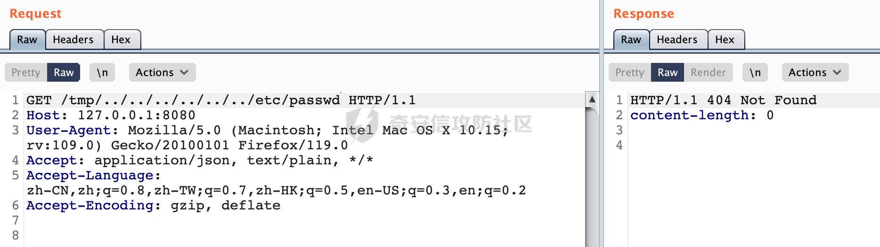Open the Render view of the response
Viewport: 880px width, 247px height.
point(708,72)
